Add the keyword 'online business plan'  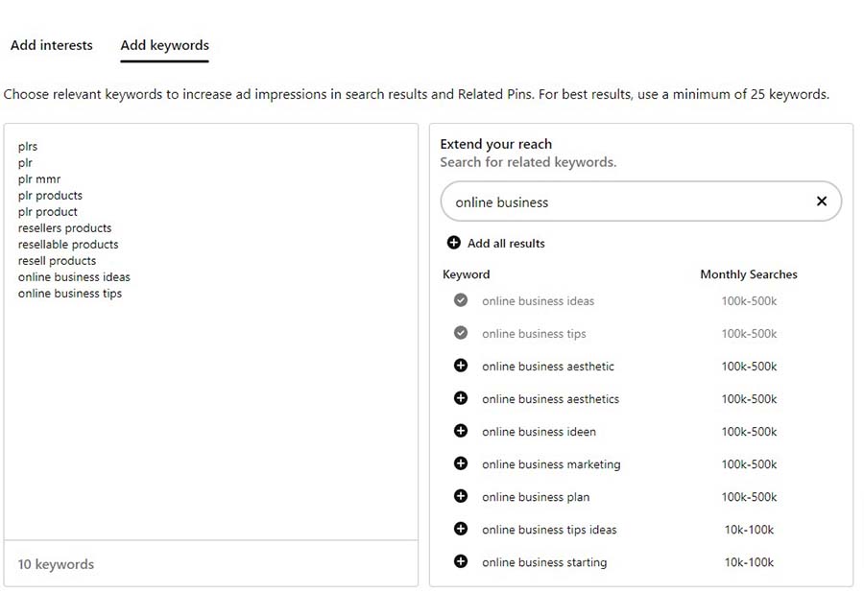coord(461,497)
